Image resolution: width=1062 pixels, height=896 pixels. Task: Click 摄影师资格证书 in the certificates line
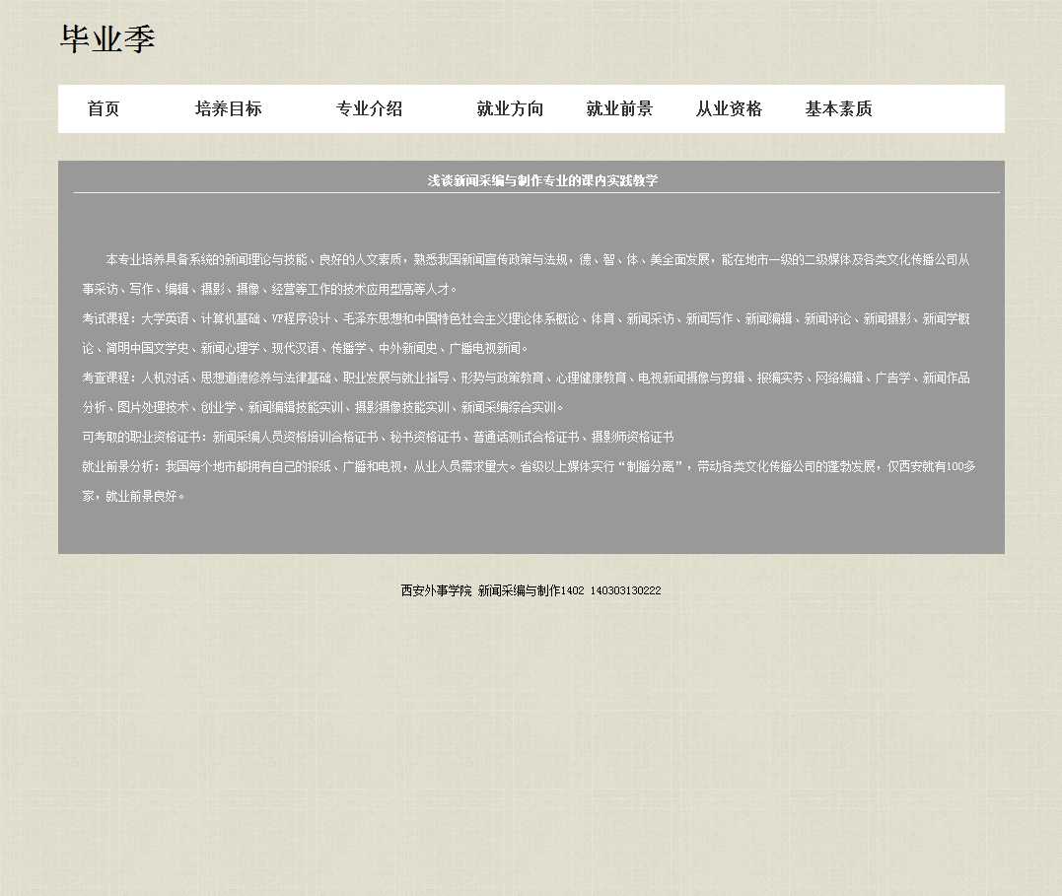632,438
